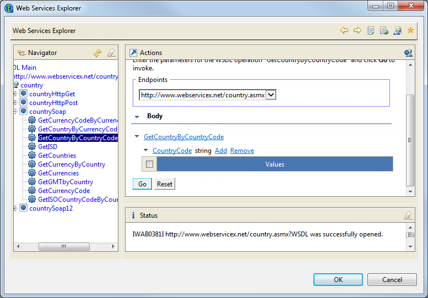Clear the Navigator with the eraser icon
The height and width of the screenshot is (298, 428).
[111, 53]
